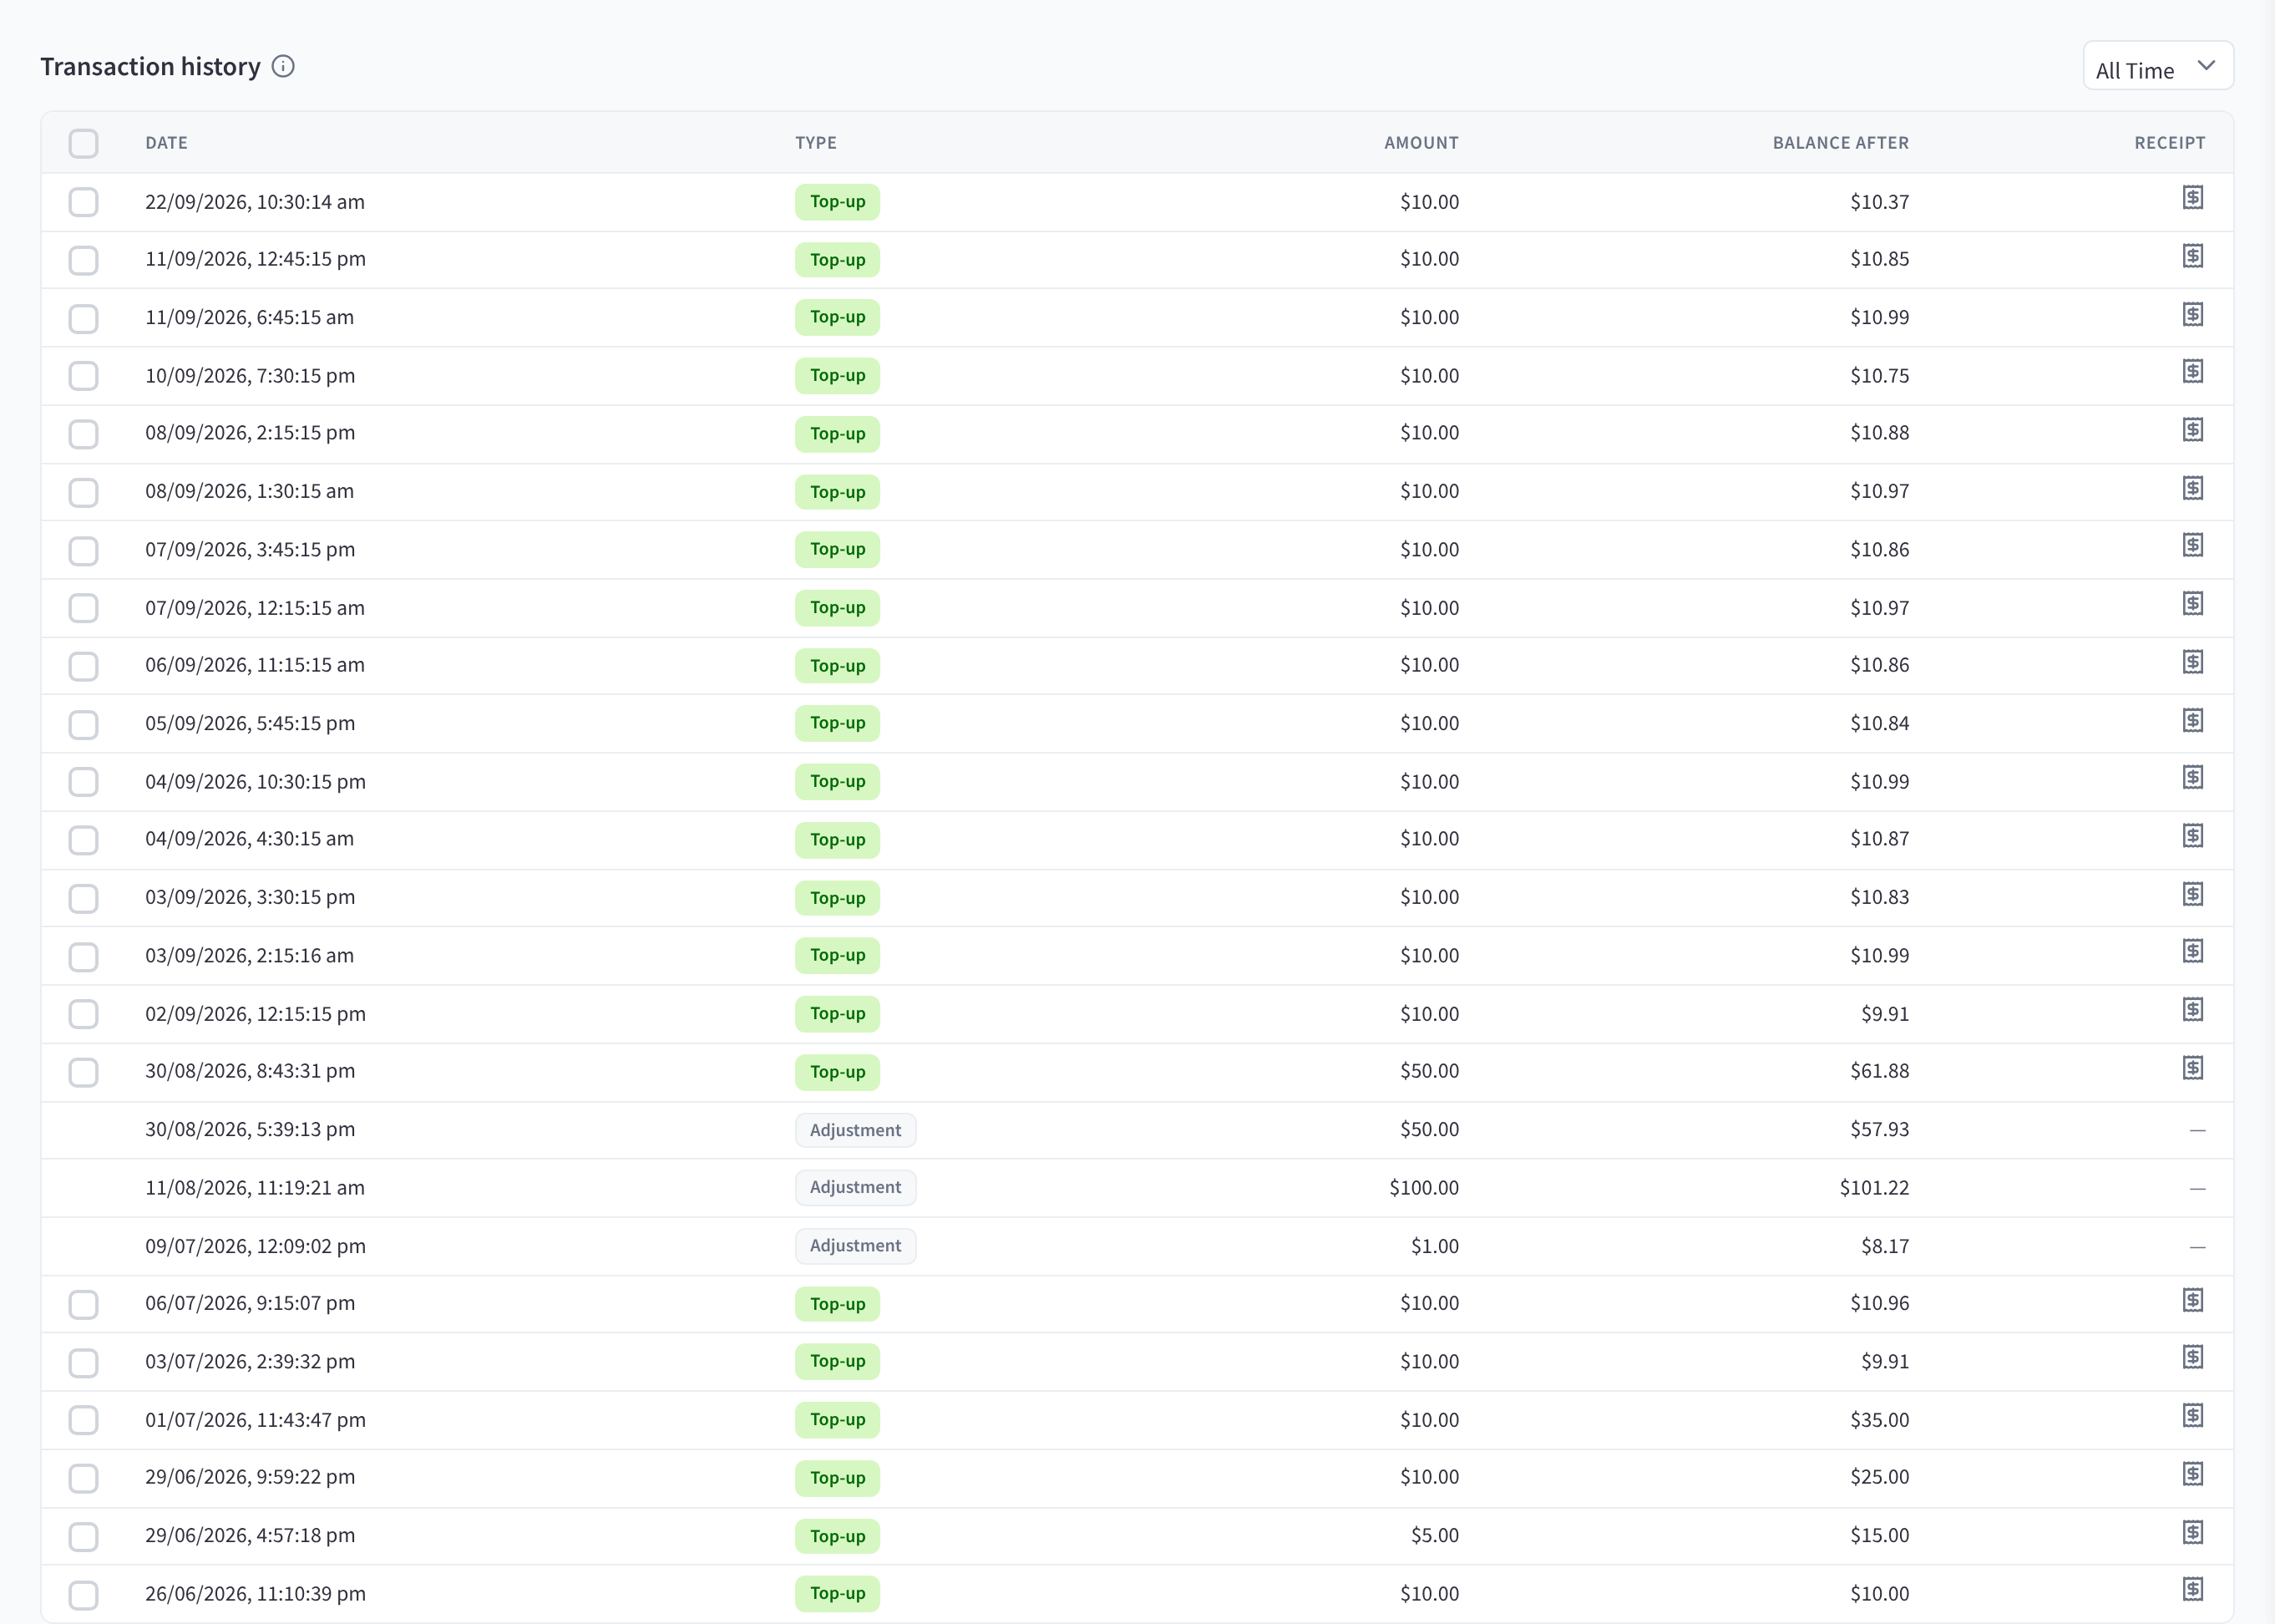Click the AMOUNT column header
The width and height of the screenshot is (2275, 1624).
tap(1421, 143)
